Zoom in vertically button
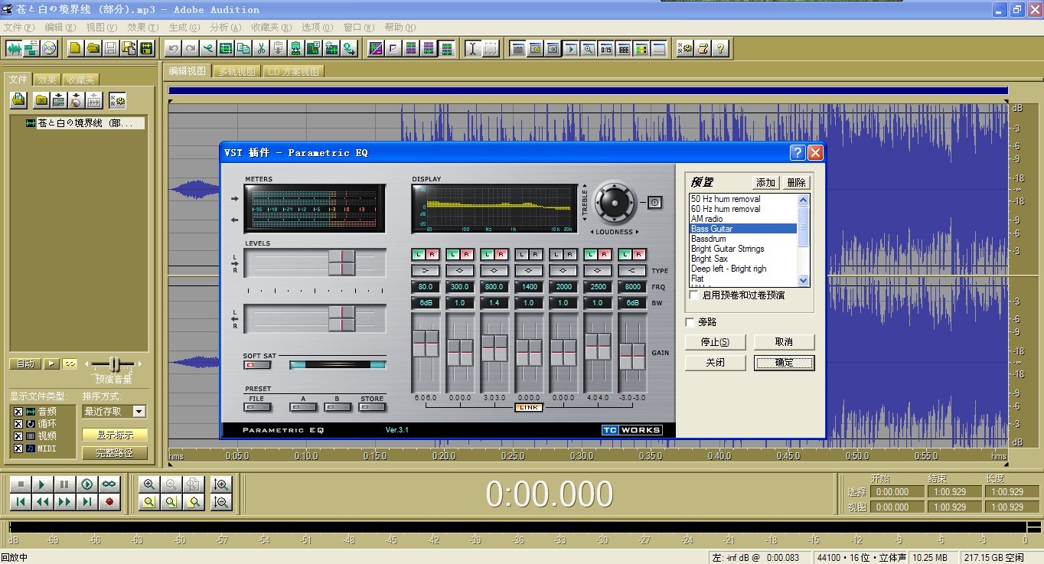 coord(221,484)
